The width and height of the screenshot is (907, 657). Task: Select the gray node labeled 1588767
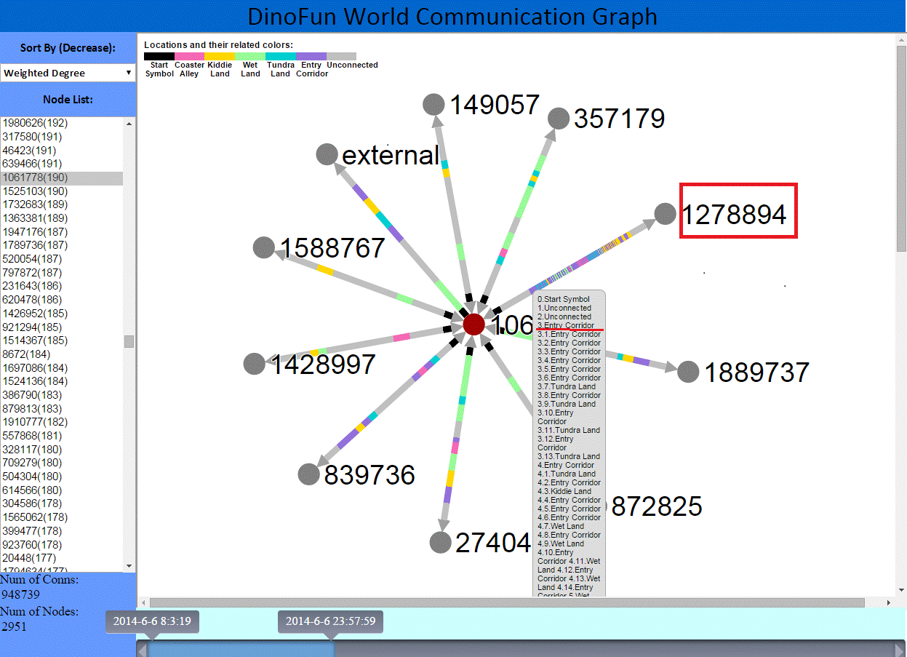(x=264, y=247)
